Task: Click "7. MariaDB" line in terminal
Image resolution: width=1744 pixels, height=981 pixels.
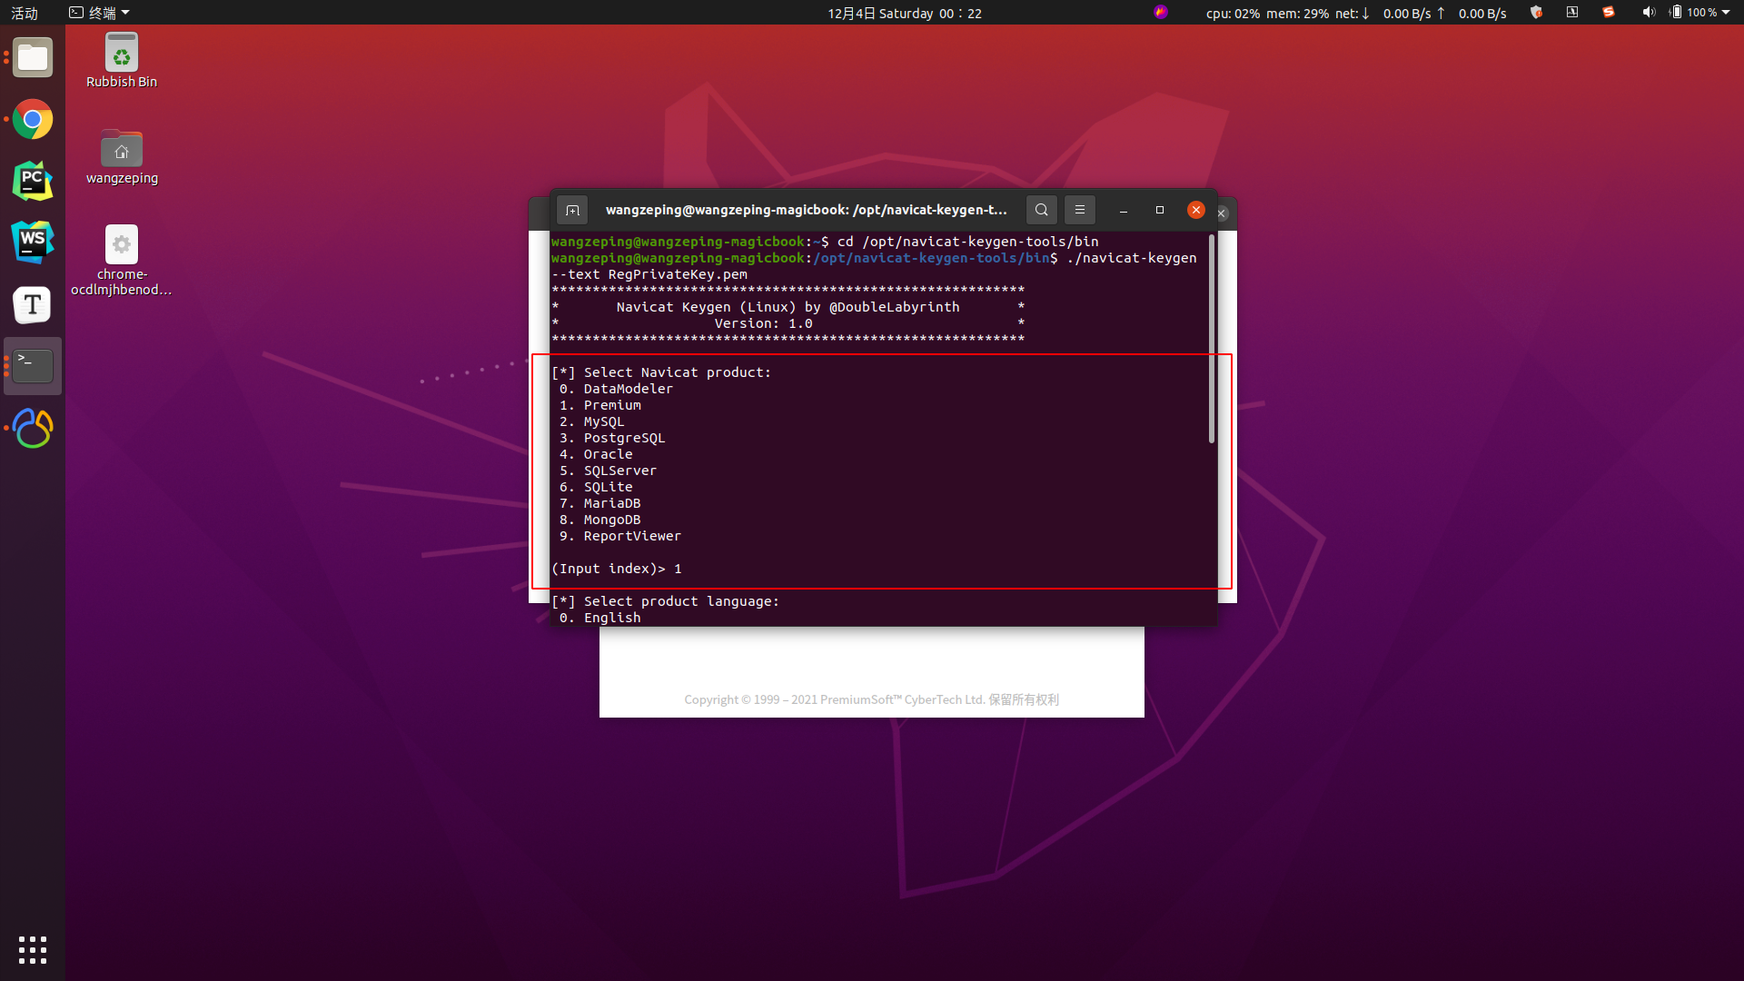Action: (x=600, y=503)
